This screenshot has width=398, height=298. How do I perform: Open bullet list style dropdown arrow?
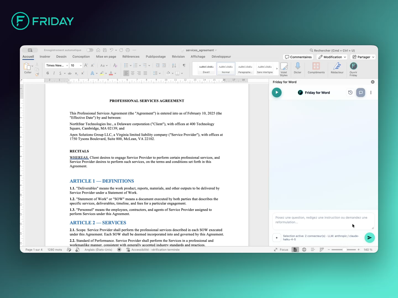[x=130, y=65]
